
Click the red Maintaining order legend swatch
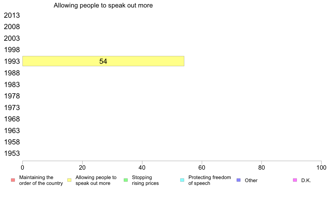(13, 180)
